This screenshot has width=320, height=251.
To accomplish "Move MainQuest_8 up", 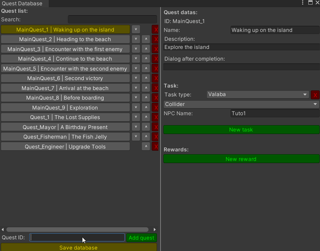I will (146, 98).
